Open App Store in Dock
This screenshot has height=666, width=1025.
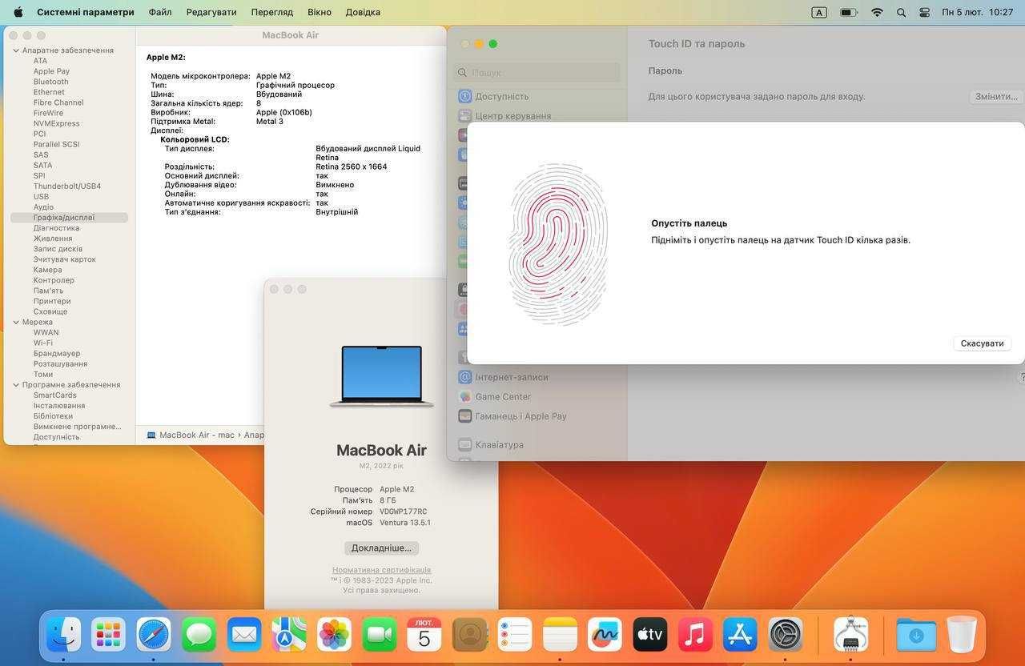coord(741,635)
